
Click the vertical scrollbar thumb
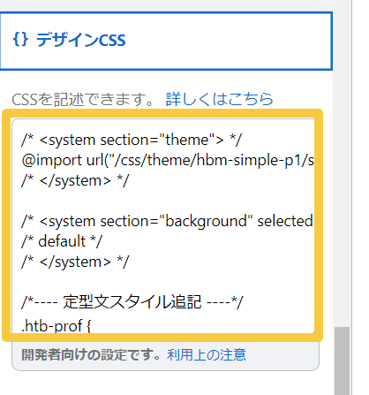coord(342,361)
